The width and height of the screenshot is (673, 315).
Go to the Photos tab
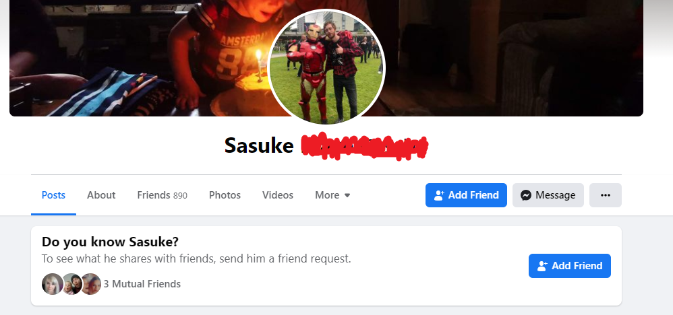click(225, 195)
